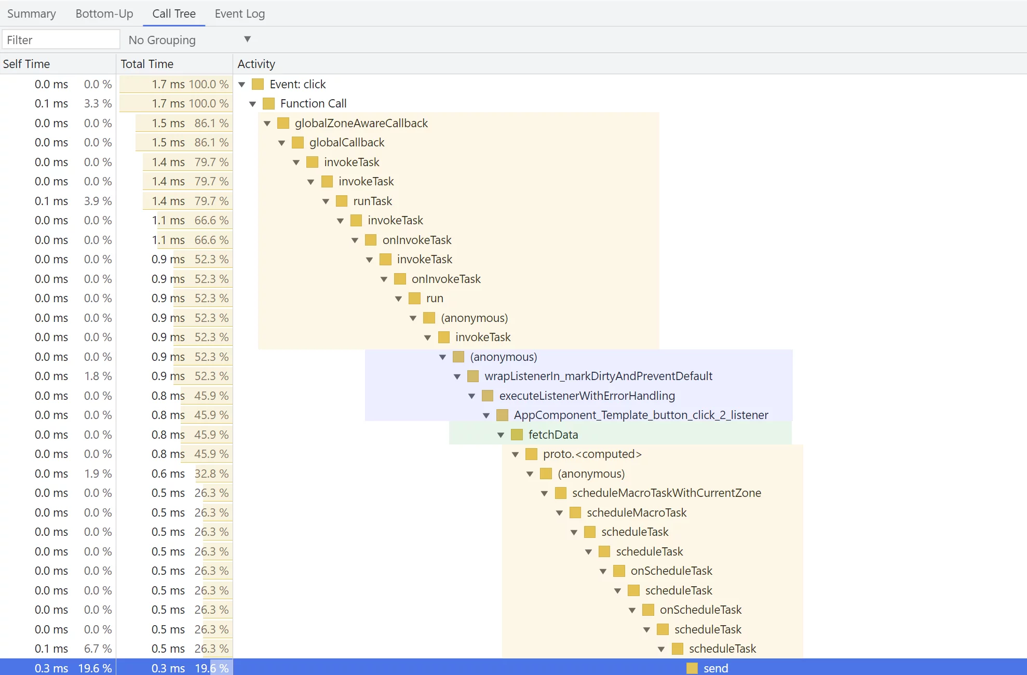Sort by Activity column header

[x=630, y=64]
